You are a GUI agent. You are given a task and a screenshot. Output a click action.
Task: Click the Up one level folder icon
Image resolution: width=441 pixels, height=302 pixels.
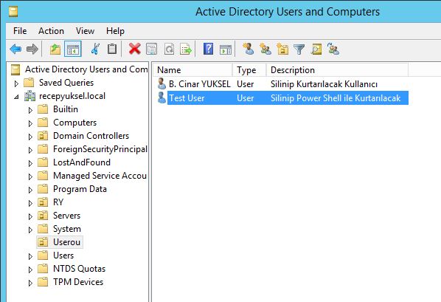(x=55, y=49)
